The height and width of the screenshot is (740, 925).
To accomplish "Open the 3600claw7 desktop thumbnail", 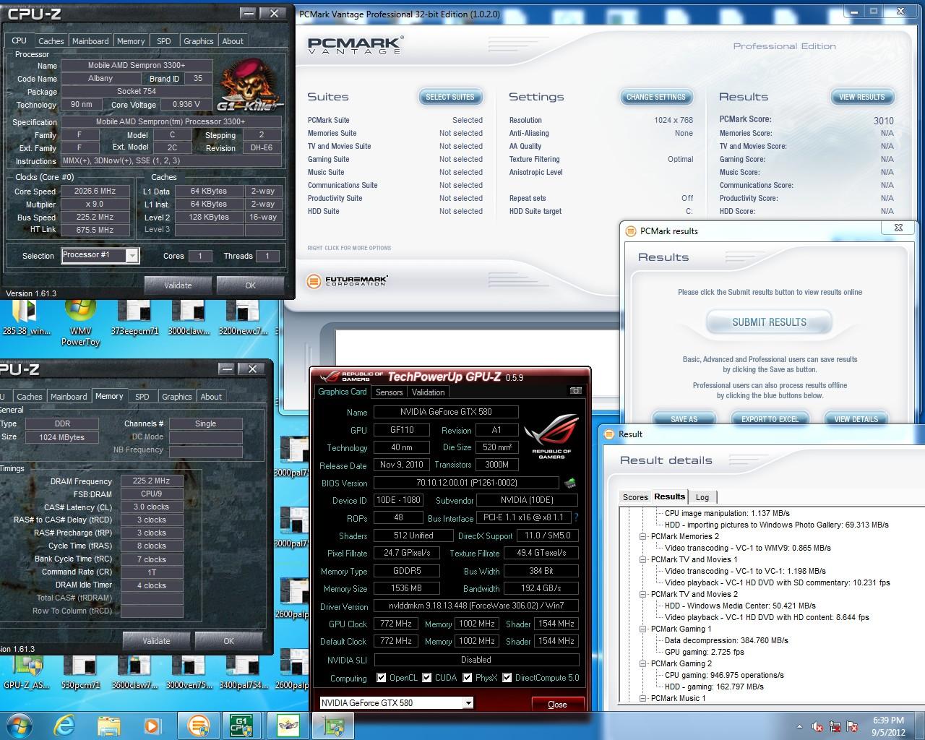I will tap(134, 672).
